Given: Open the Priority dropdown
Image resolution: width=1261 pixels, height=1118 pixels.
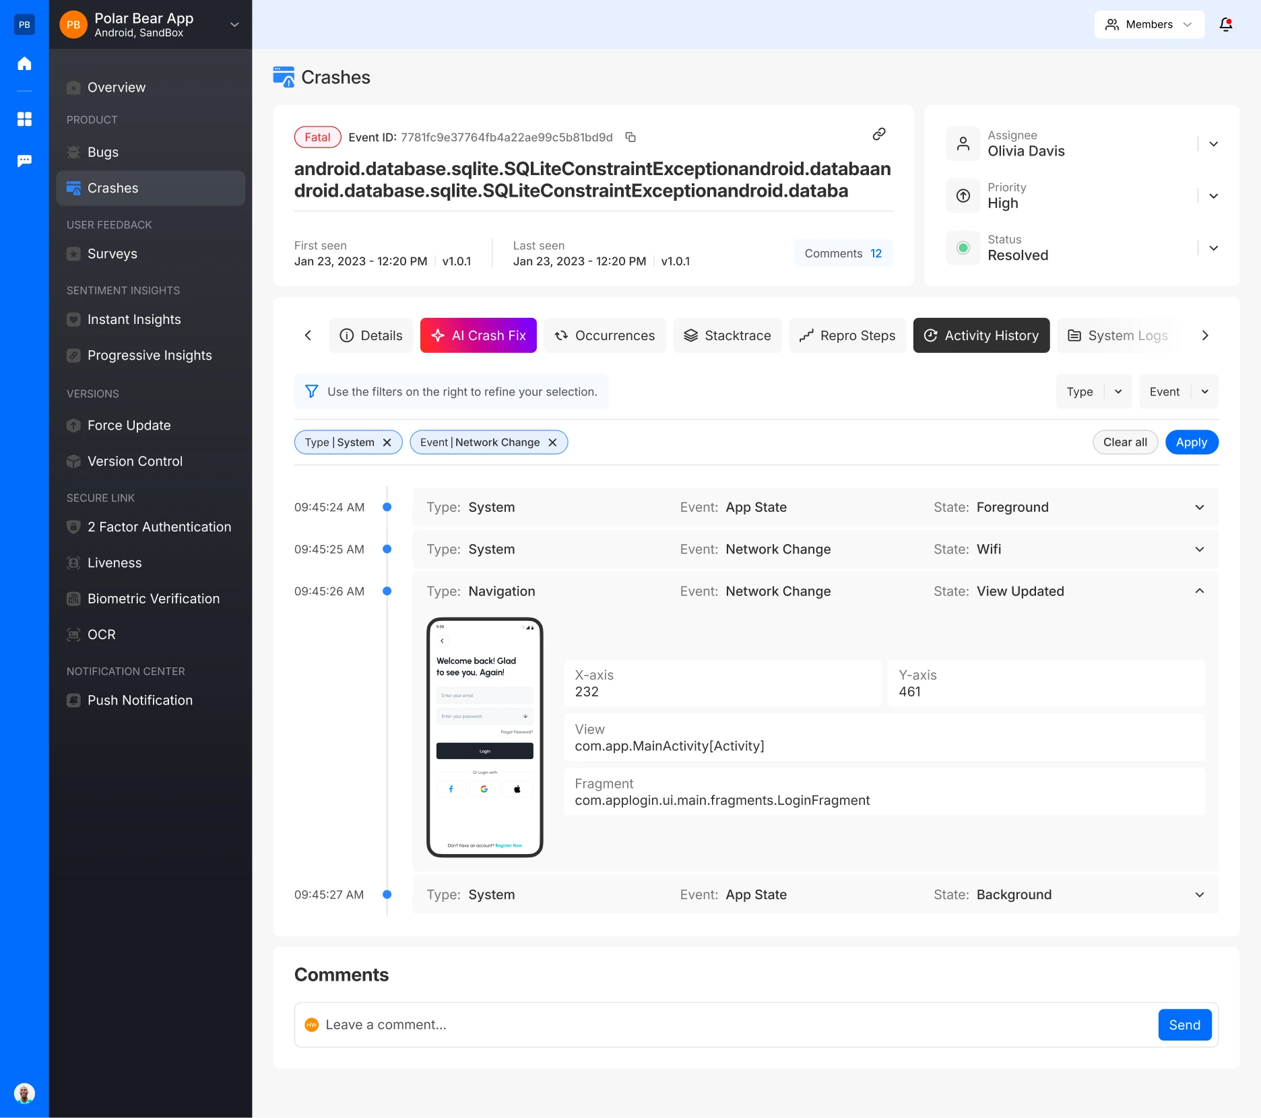Looking at the screenshot, I should pos(1213,196).
